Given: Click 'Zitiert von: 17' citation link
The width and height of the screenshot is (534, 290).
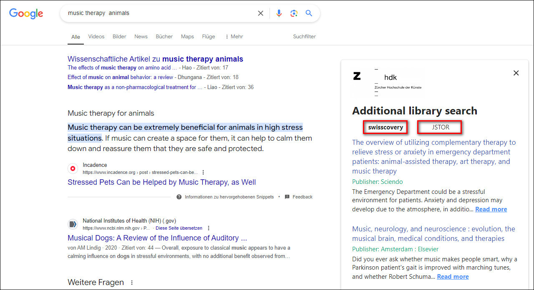Looking at the screenshot, I should pyautogui.click(x=212, y=67).
